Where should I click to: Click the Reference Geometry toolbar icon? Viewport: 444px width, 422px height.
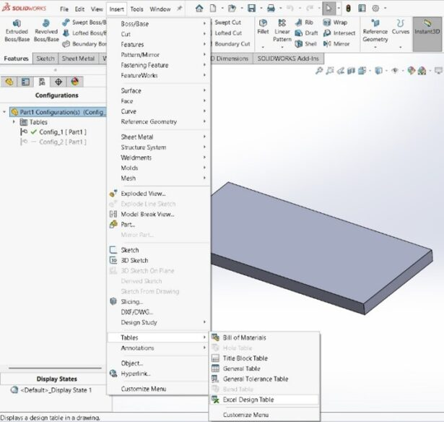pyautogui.click(x=375, y=30)
